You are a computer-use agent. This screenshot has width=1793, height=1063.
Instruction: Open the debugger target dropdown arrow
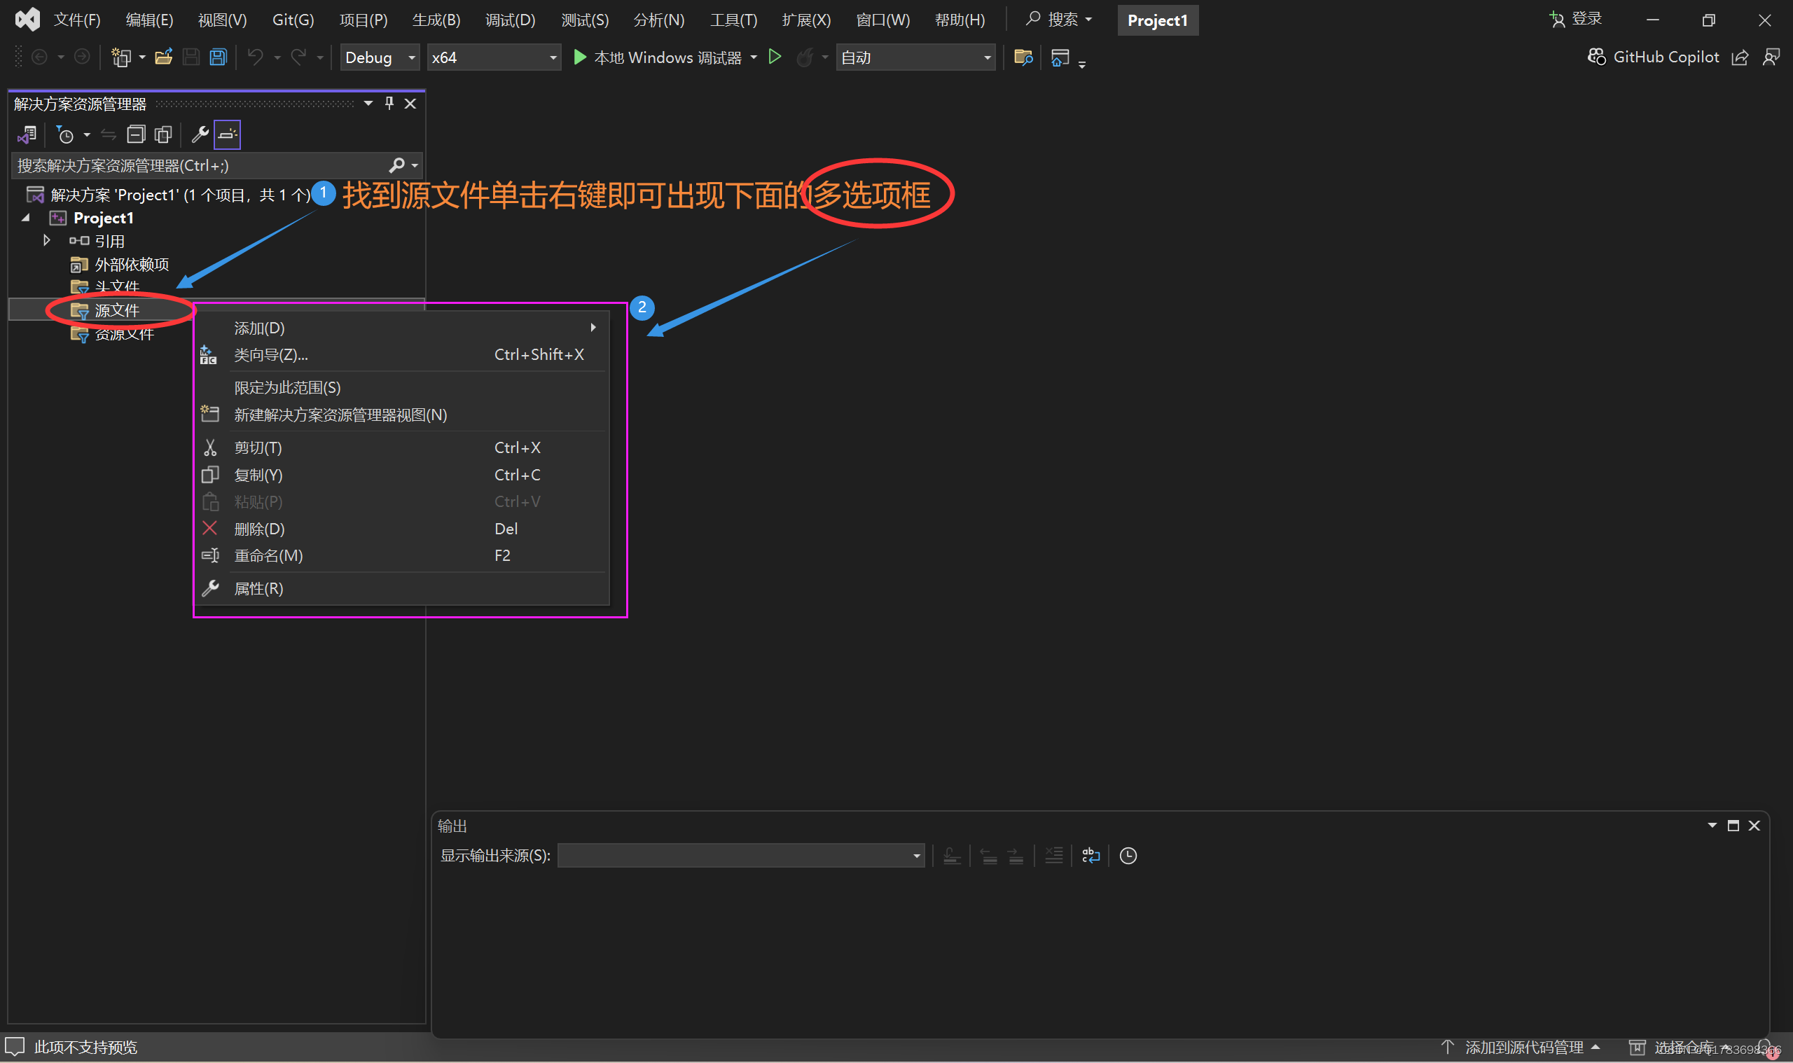click(754, 57)
